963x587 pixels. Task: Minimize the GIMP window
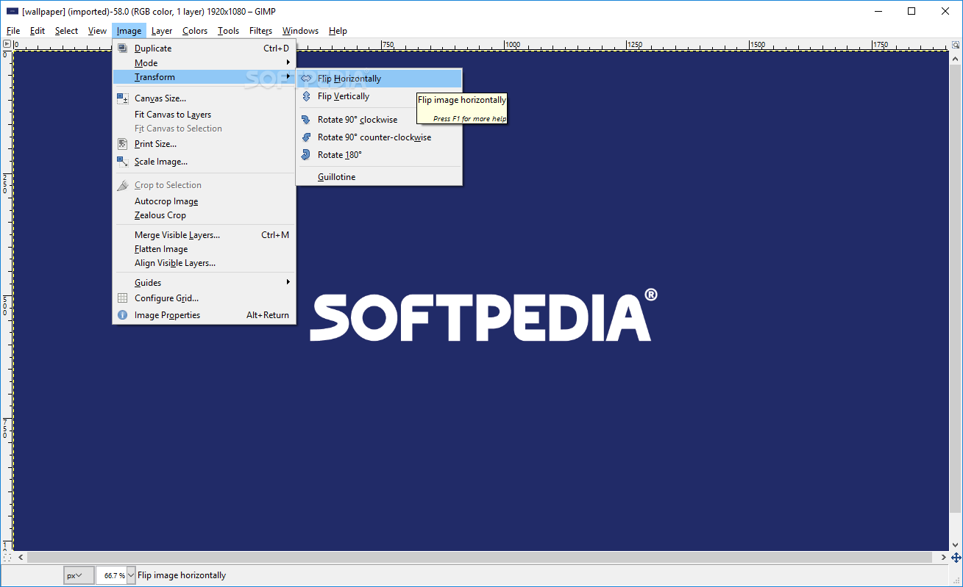878,11
